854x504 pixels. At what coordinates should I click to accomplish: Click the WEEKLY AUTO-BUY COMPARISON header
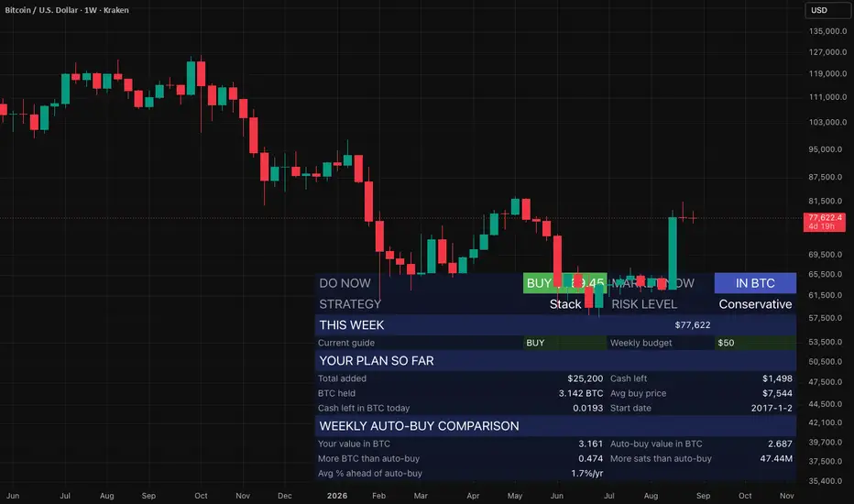(x=420, y=426)
